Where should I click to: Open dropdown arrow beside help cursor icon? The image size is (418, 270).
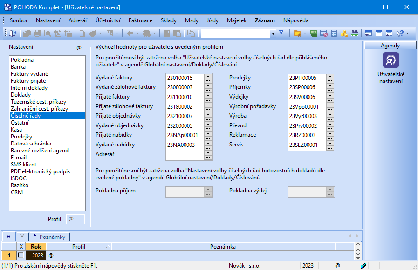point(407,33)
